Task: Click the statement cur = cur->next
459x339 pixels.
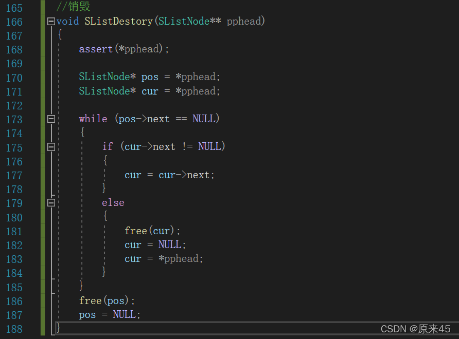Action: 169,175
